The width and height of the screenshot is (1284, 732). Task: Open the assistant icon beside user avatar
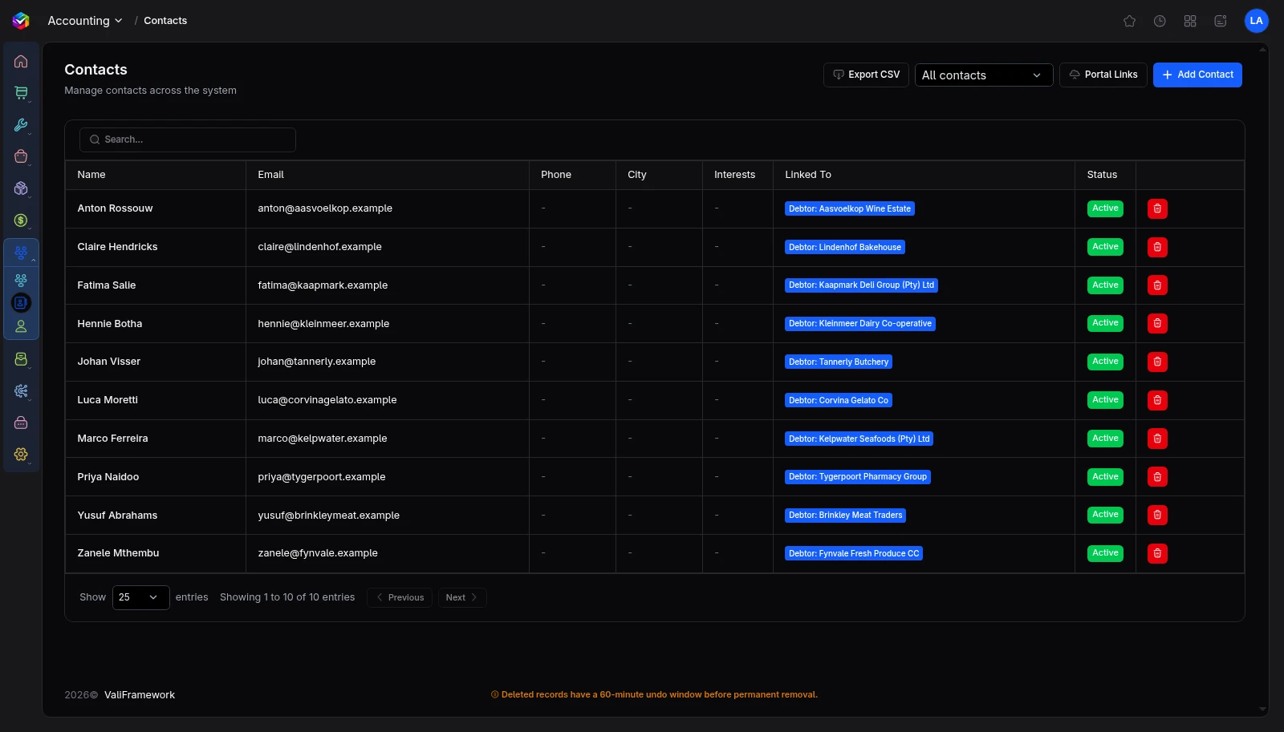point(1221,21)
